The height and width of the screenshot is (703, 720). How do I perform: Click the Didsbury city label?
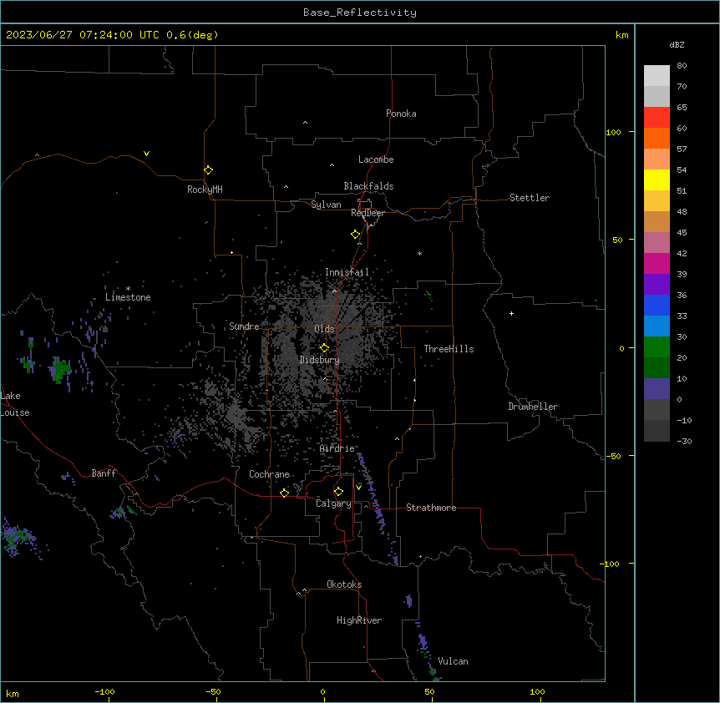point(320,360)
